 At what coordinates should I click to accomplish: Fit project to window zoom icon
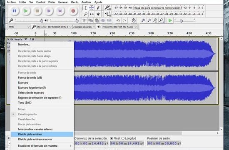pyautogui.click(x=162, y=20)
